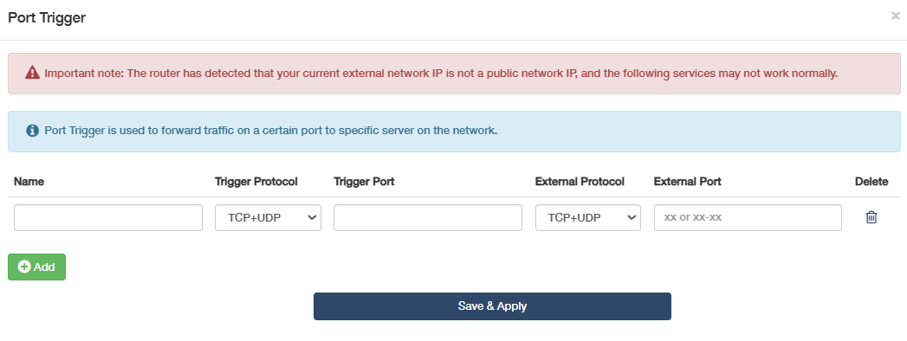Click the External Port column header
This screenshot has width=907, height=341.
[x=687, y=182]
